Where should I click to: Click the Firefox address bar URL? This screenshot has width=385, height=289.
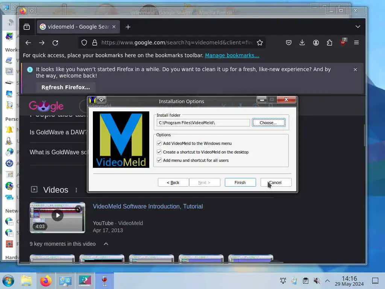pyautogui.click(x=177, y=43)
